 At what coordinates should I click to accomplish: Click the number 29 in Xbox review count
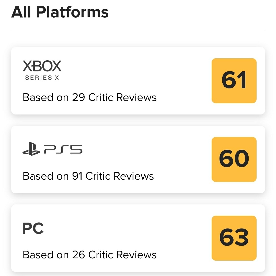click(x=78, y=97)
